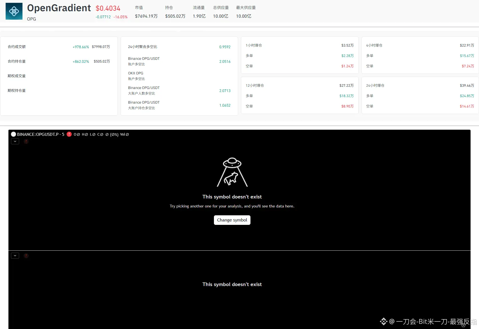The height and width of the screenshot is (329, 479).
Task: Click the $7.24万 short liquidation value
Action: point(468,66)
